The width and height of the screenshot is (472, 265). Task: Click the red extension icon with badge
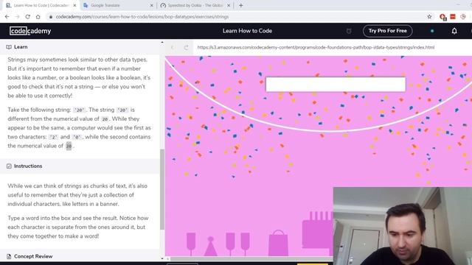(x=442, y=17)
